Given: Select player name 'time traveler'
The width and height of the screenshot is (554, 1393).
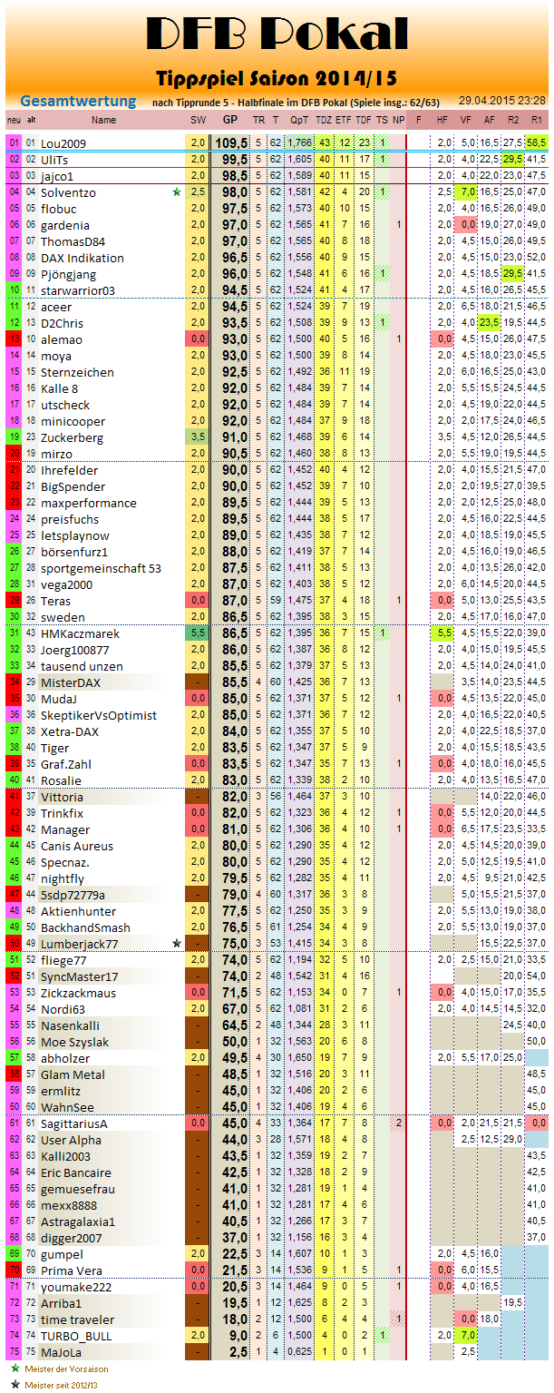Looking at the screenshot, I should tap(77, 1319).
